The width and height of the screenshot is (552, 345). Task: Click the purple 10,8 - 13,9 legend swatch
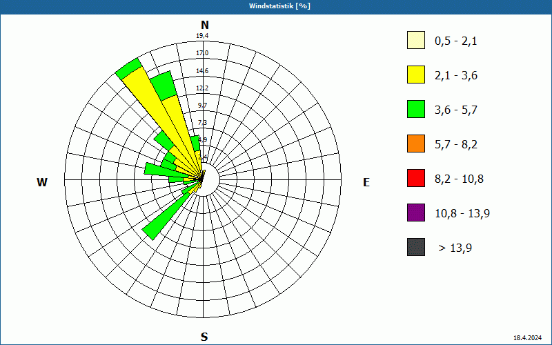[416, 213]
